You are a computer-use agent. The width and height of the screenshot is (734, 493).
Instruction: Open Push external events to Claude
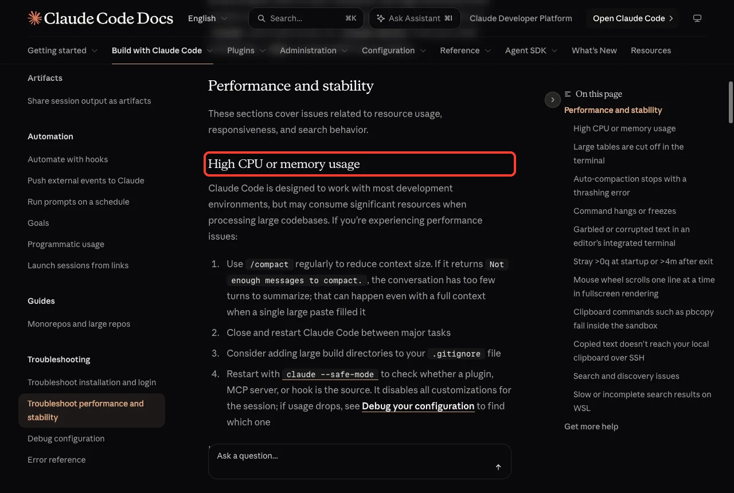click(x=86, y=181)
